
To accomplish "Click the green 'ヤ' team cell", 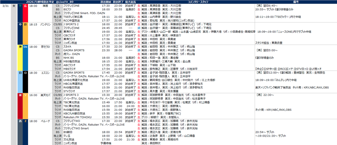I will coord(20,13).
